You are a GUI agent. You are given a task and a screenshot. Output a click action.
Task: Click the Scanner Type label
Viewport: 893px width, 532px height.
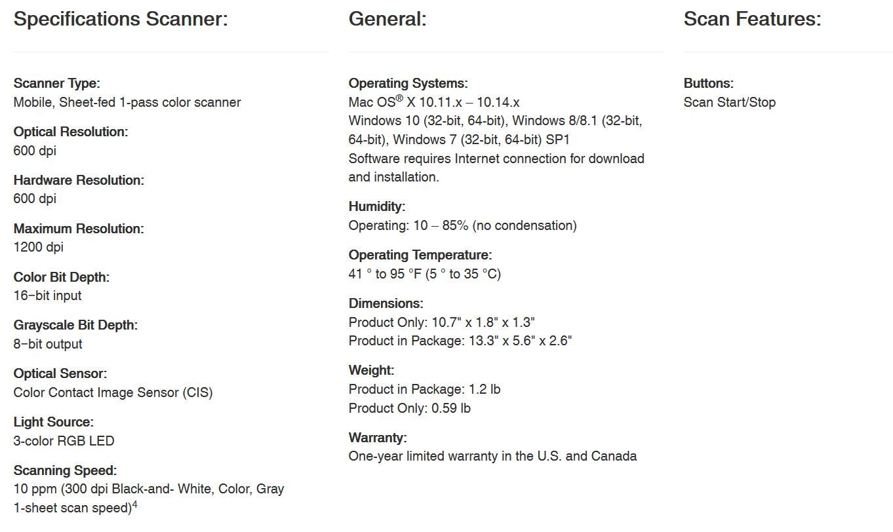coord(56,83)
